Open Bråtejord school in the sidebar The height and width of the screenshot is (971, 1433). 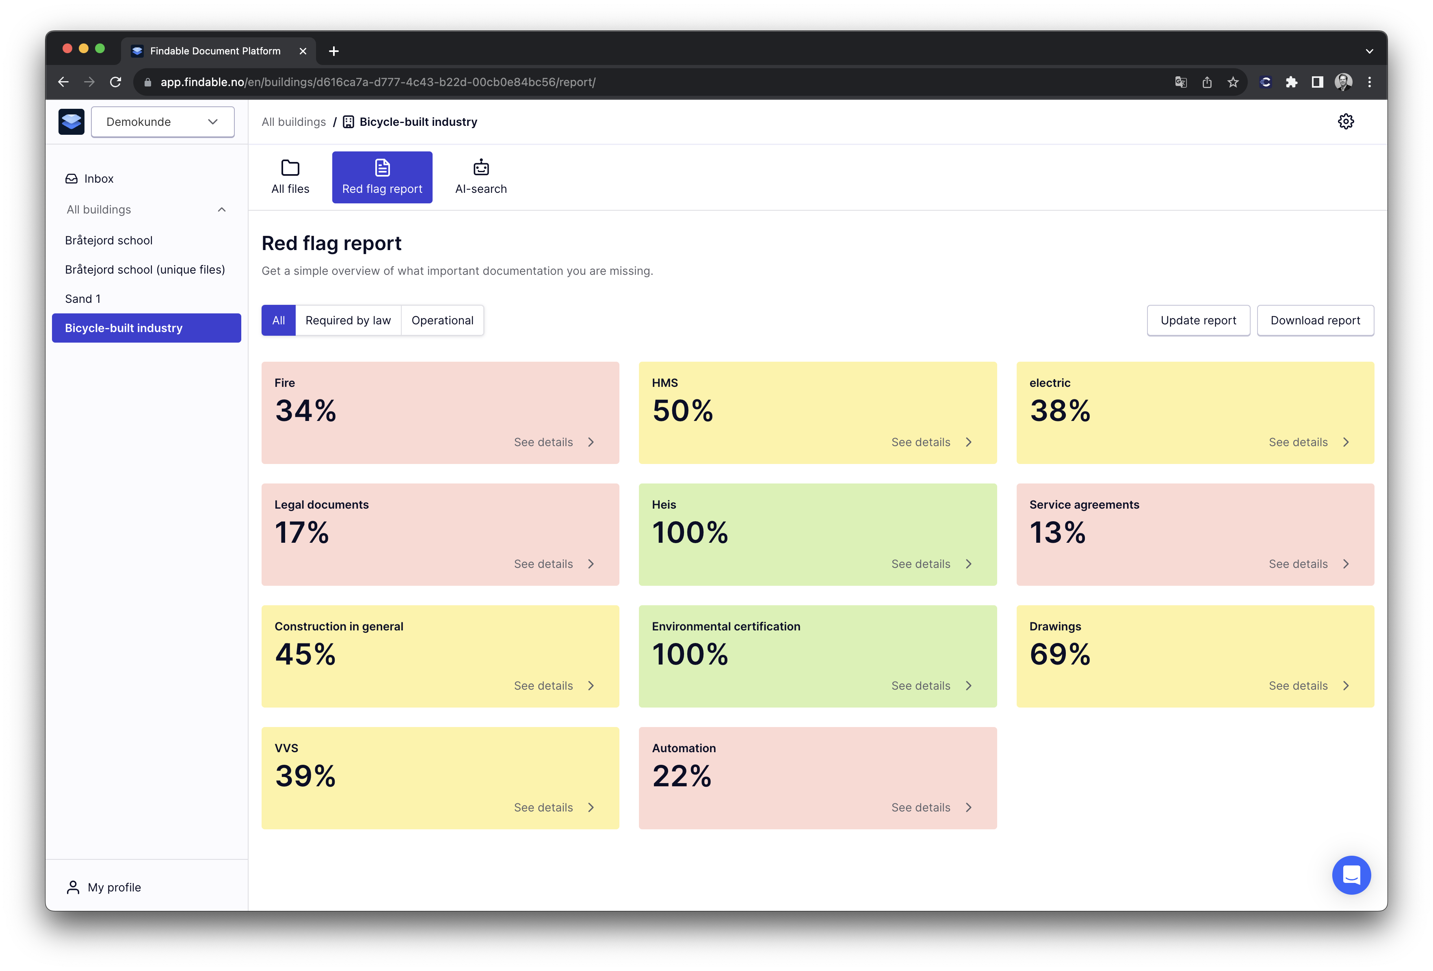click(108, 240)
